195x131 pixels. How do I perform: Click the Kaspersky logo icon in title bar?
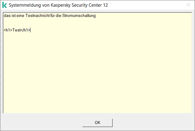point(5,5)
